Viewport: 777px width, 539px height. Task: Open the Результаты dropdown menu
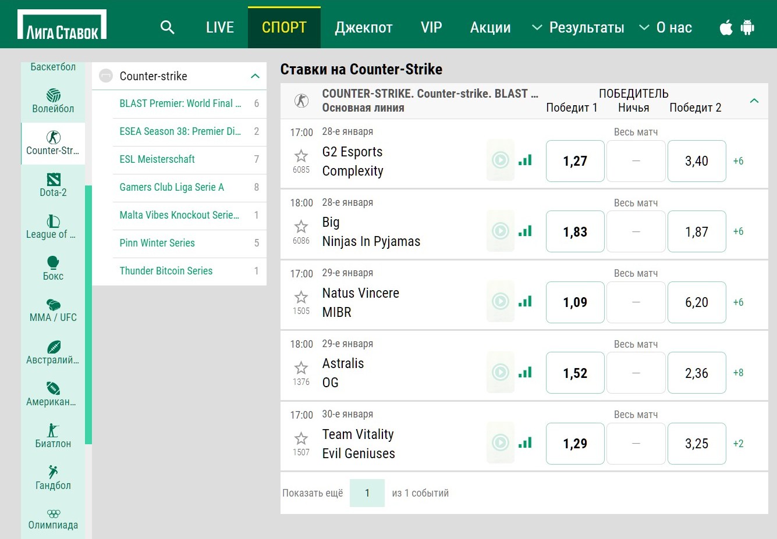click(x=578, y=27)
